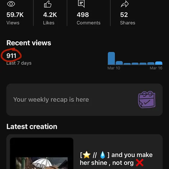Tap the Recent views heading
The height and width of the screenshot is (169, 169).
tap(29, 43)
